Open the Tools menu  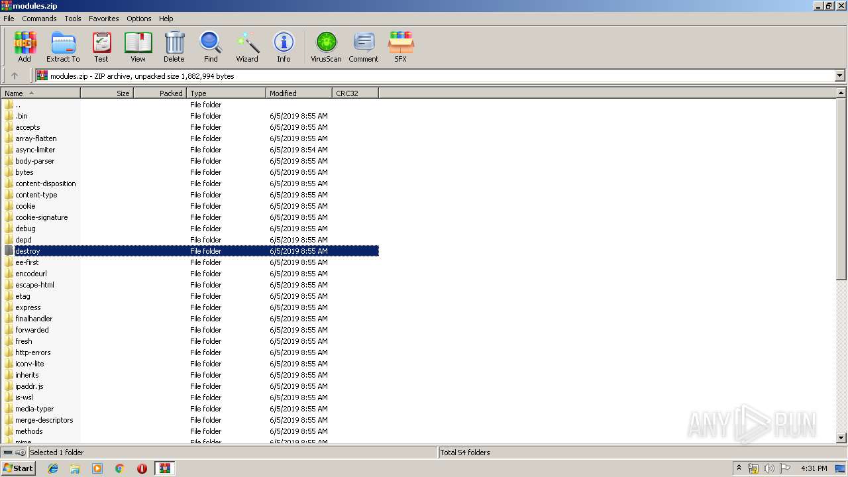coord(73,19)
